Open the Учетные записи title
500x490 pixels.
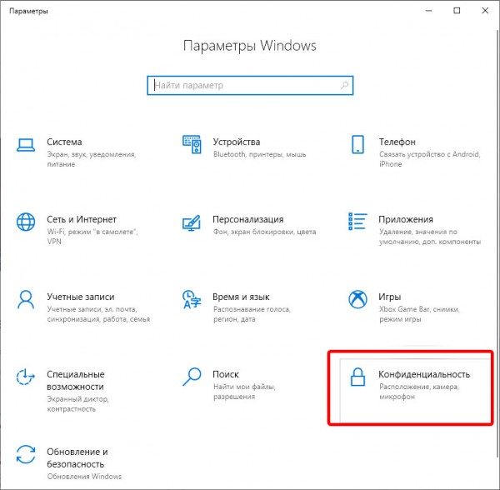point(80,297)
